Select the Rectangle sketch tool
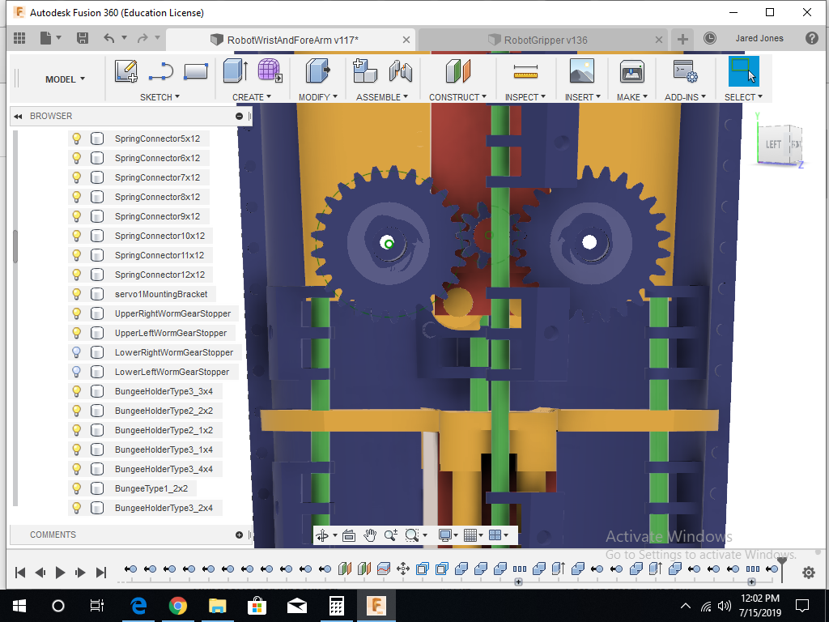 196,71
